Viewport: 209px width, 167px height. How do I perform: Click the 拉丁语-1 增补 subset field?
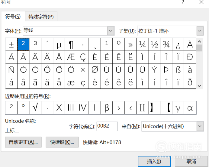tap(167, 31)
